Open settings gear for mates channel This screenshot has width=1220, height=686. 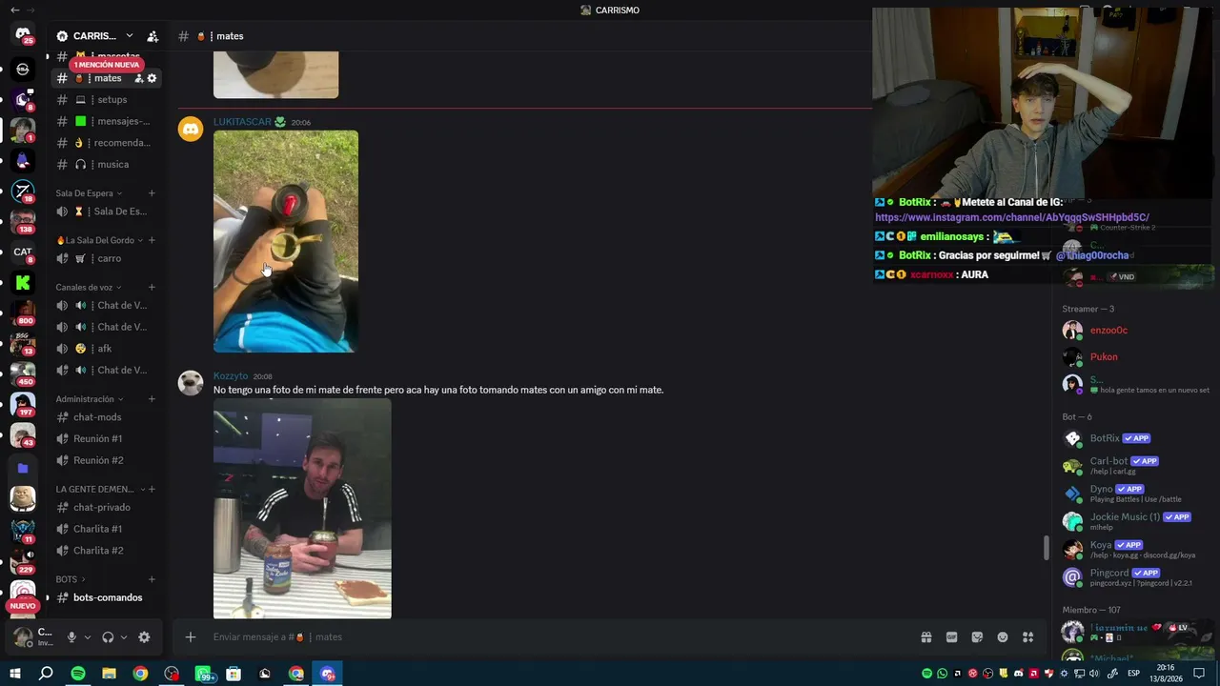152,78
